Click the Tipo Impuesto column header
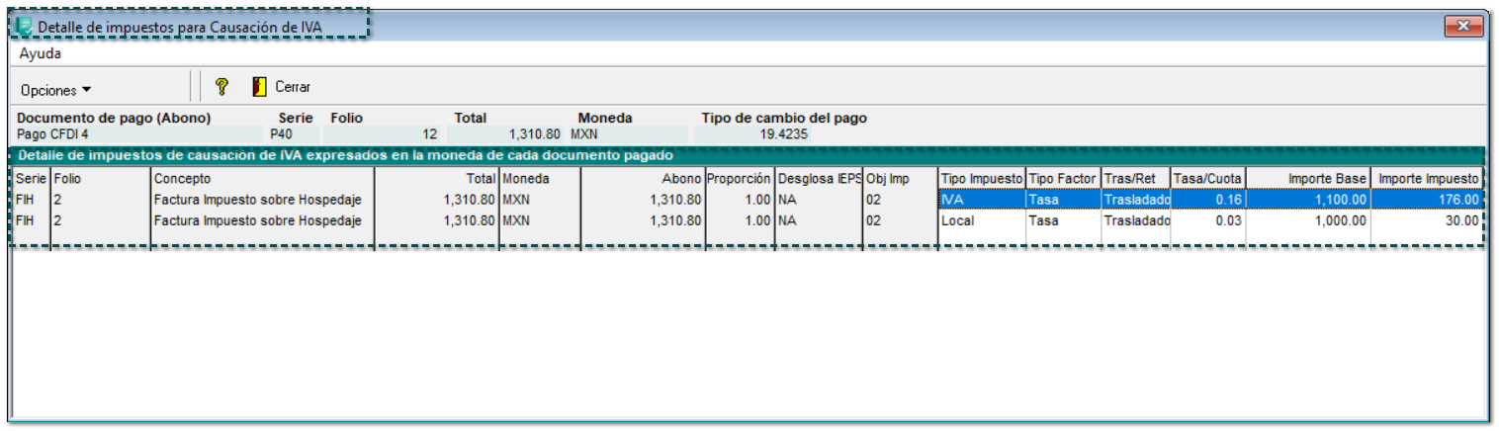The width and height of the screenshot is (1499, 431). pyautogui.click(x=982, y=179)
